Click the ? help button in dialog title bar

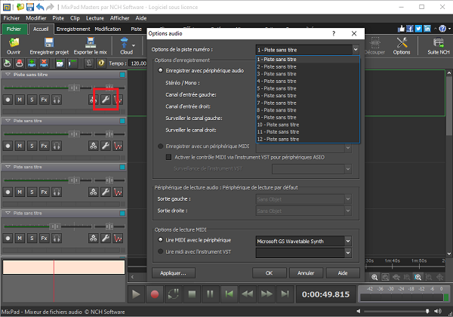[334, 33]
